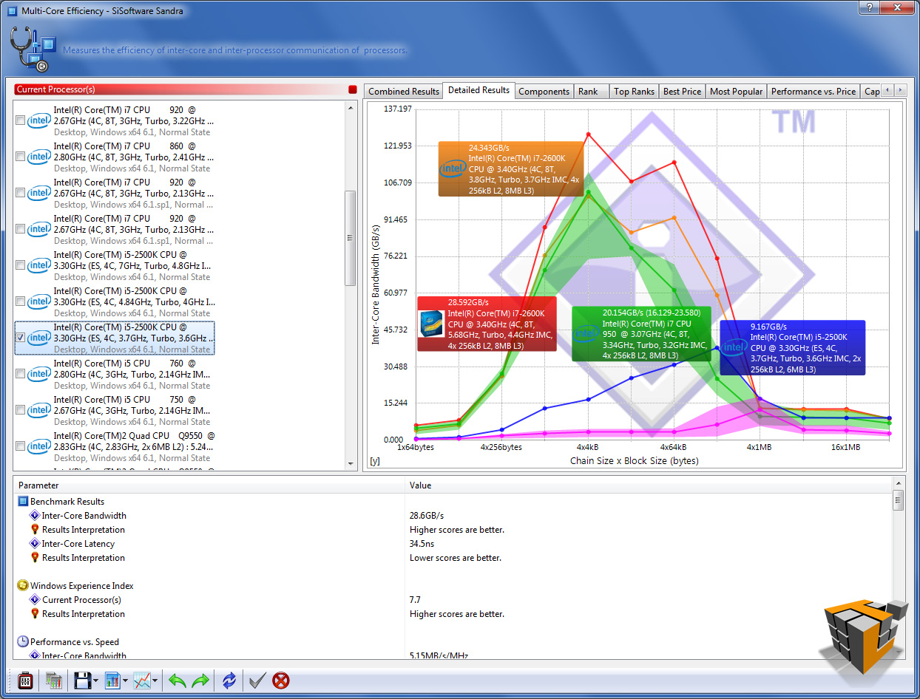
Task: Click the blue i5-2500K 9.167GB/s legend box
Action: 792,348
